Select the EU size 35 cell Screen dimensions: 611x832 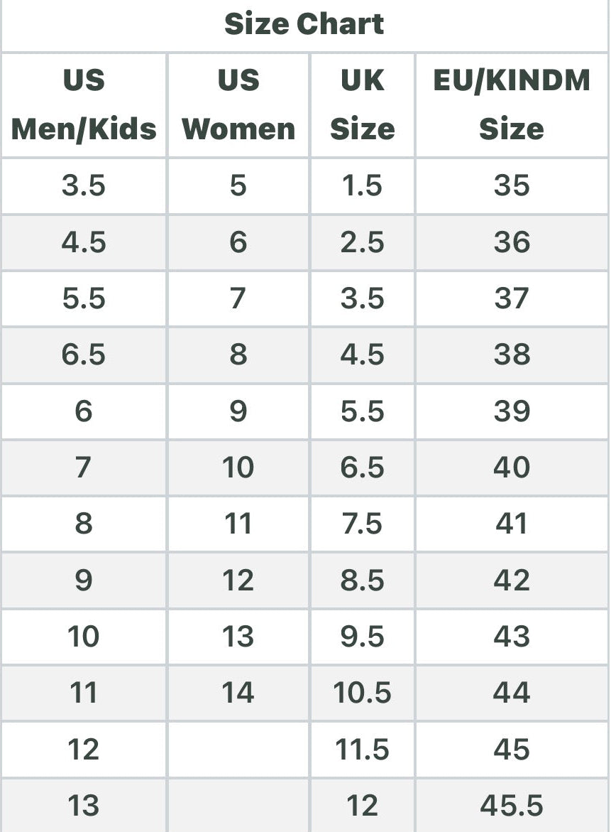coord(512,185)
